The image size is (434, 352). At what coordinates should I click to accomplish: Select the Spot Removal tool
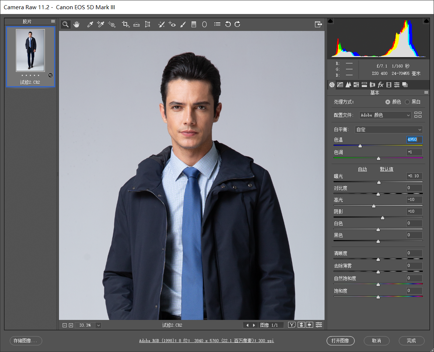(x=161, y=24)
